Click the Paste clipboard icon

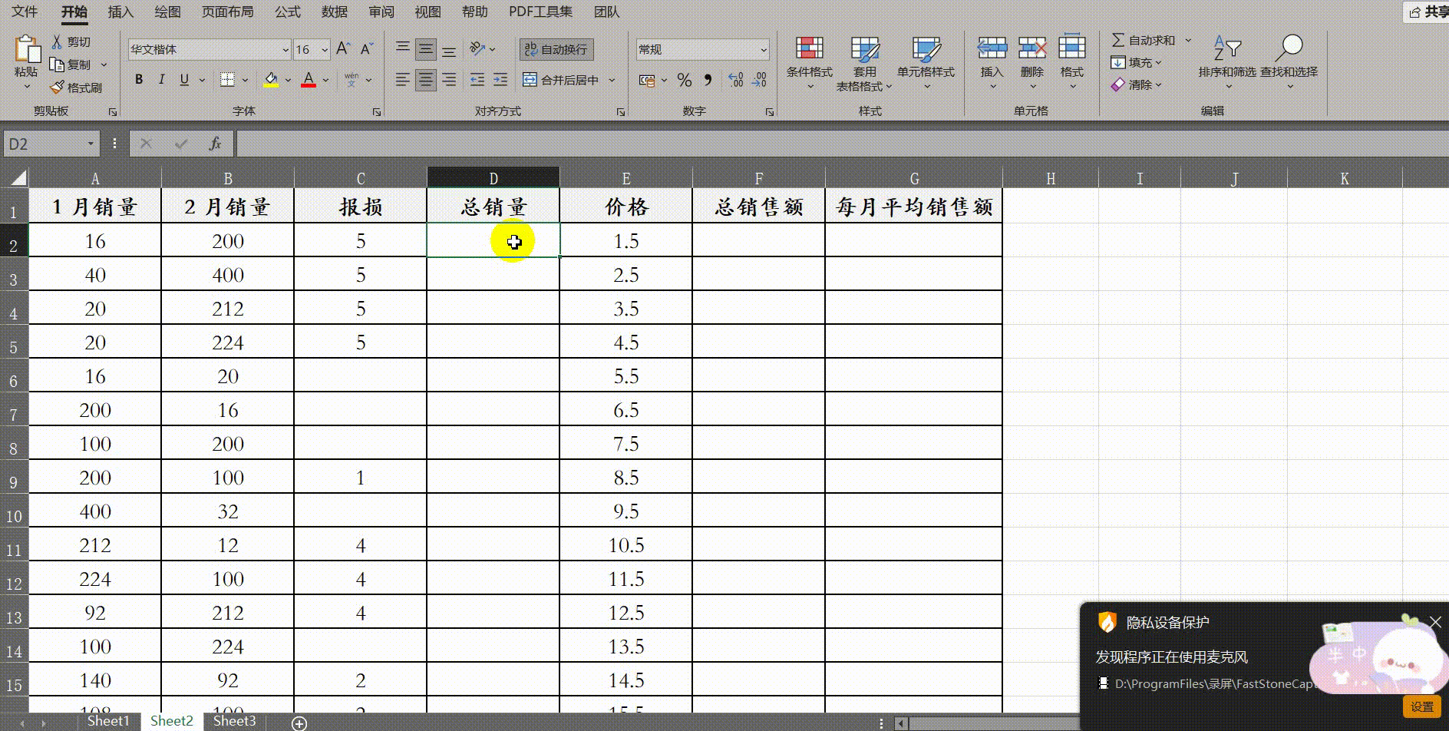27,49
